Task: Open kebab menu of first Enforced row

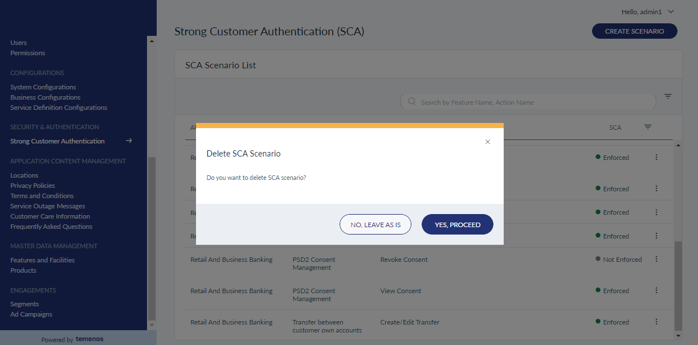Action: pos(656,157)
